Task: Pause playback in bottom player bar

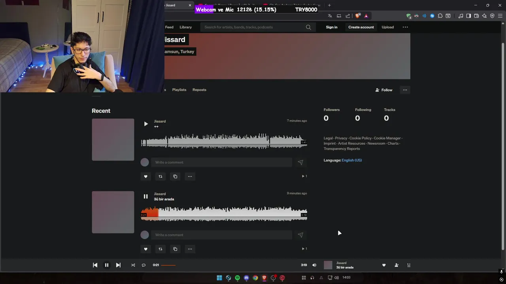Action: (106, 265)
